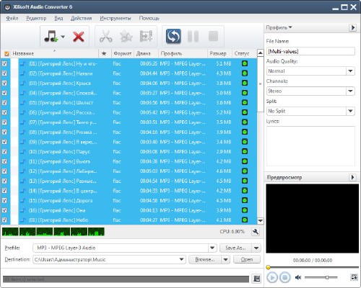Screen dimensions: 361x288
Task: Open settings via wrench icon near CPU
Action: 256,232
